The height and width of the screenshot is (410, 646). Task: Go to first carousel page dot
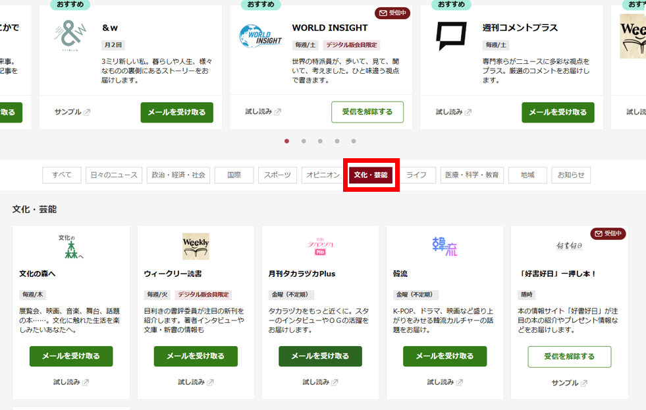(x=286, y=141)
